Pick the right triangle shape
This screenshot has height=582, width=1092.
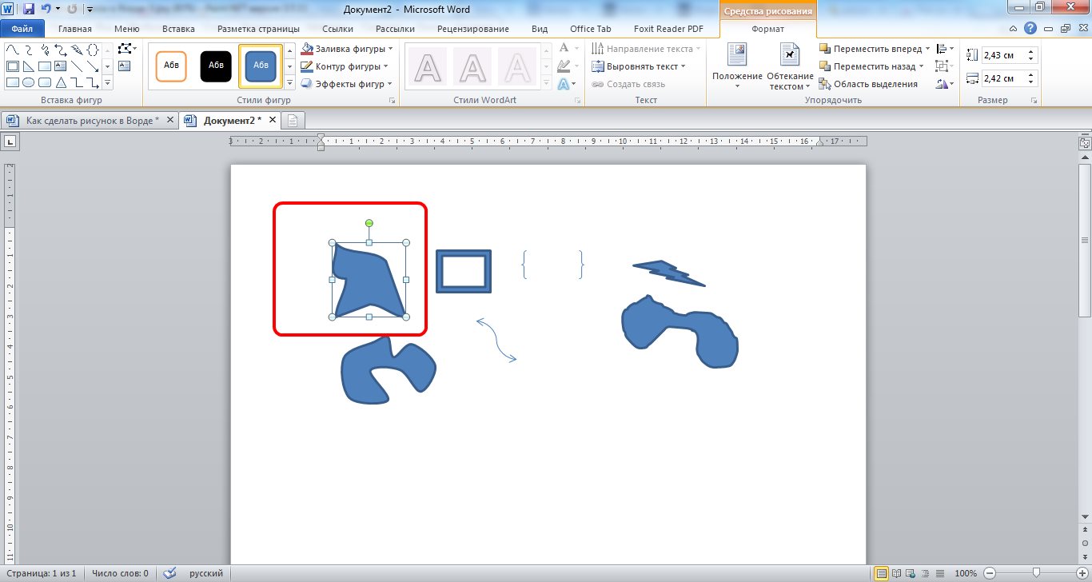pos(29,66)
